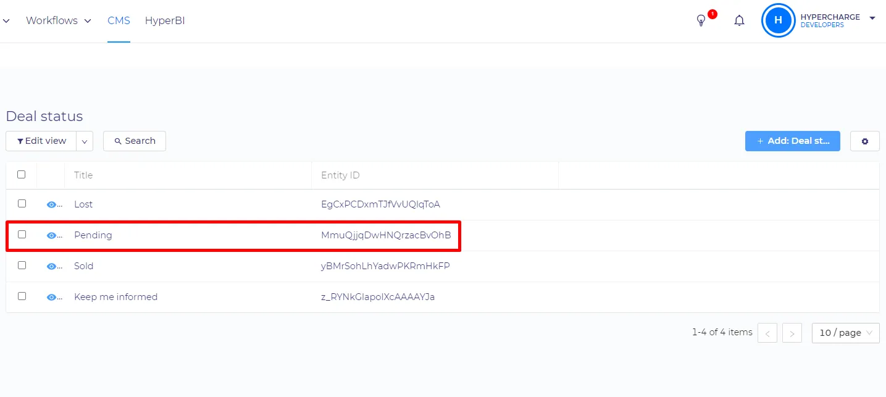Viewport: 886px width, 397px height.
Task: Go to the next page arrow
Action: pos(792,333)
